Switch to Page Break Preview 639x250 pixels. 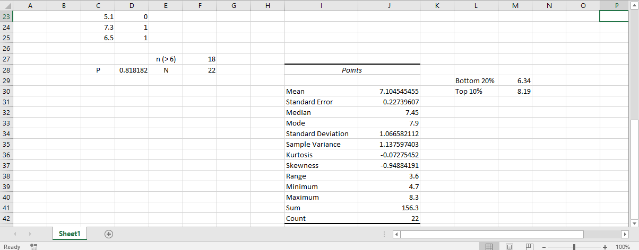point(529,246)
